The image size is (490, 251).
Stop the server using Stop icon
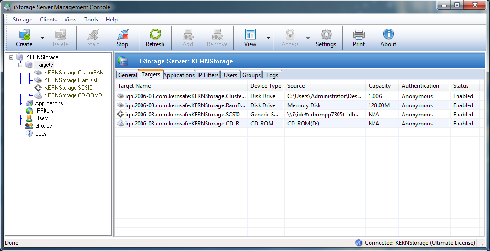click(x=122, y=34)
